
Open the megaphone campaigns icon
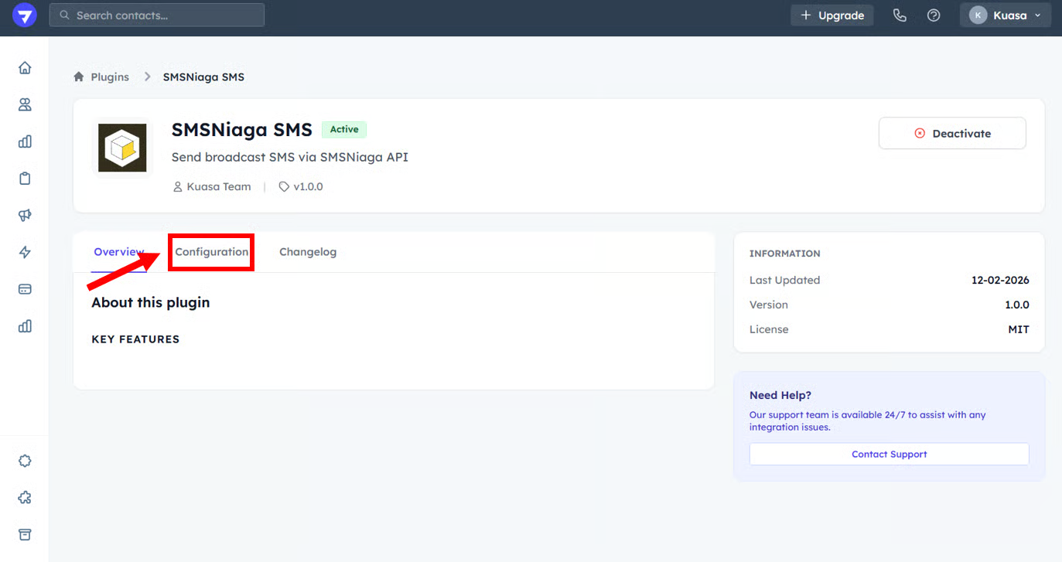(x=25, y=216)
